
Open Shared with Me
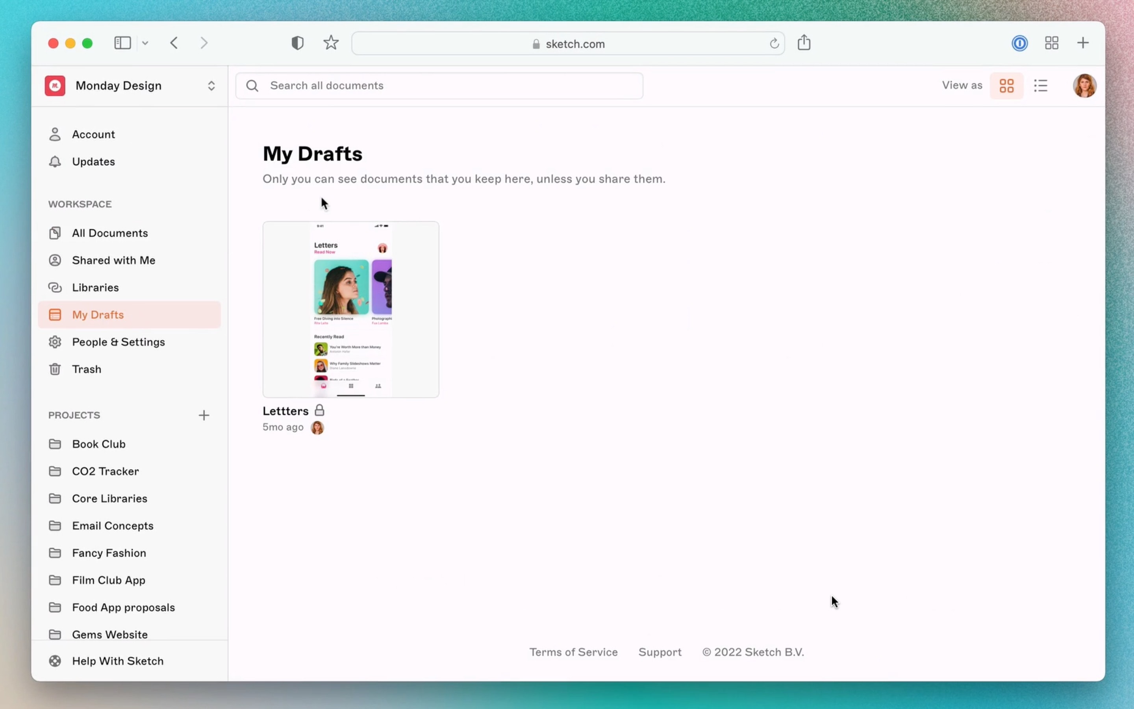coord(129,260)
